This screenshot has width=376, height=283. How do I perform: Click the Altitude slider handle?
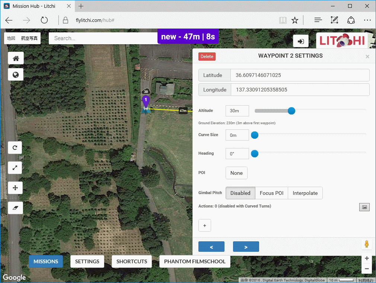tap(291, 111)
